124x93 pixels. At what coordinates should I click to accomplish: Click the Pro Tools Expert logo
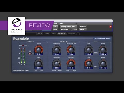17,26
